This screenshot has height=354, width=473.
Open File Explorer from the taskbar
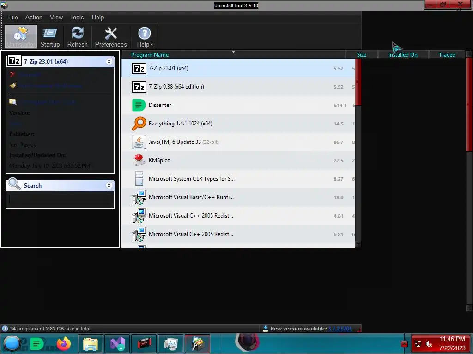click(90, 343)
